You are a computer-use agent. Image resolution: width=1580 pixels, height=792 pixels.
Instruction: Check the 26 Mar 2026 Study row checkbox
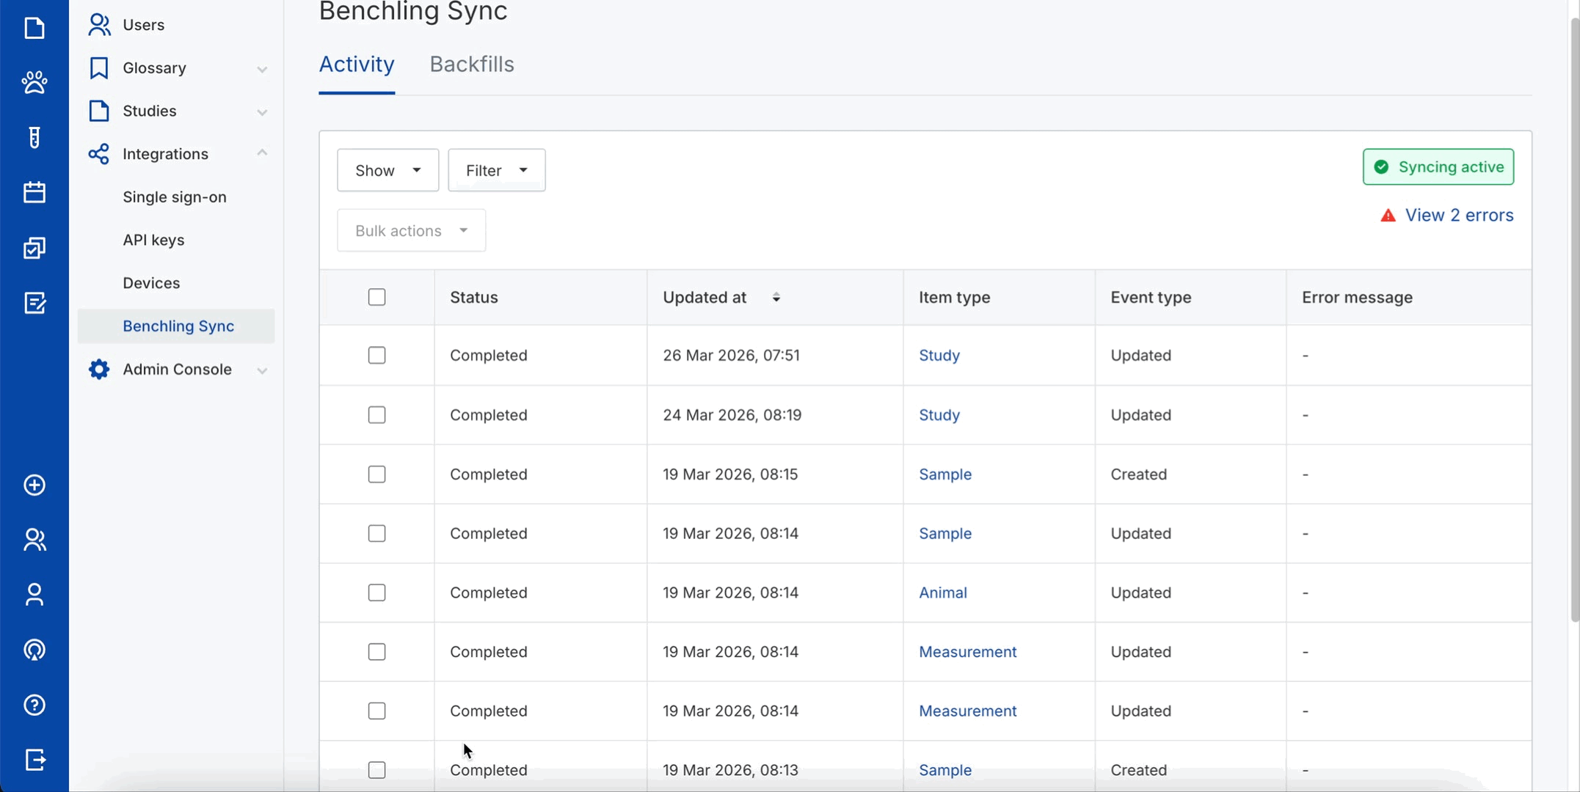point(376,355)
